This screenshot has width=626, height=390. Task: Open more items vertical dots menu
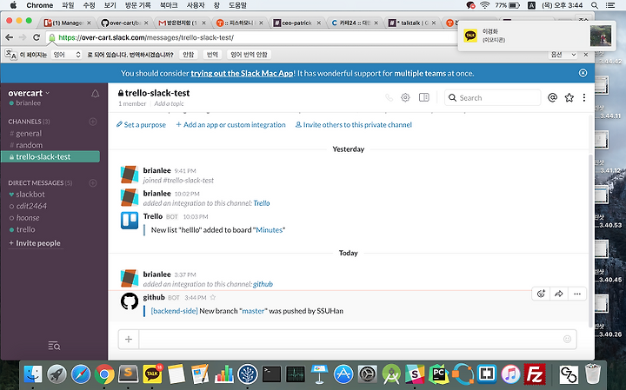[x=584, y=97]
